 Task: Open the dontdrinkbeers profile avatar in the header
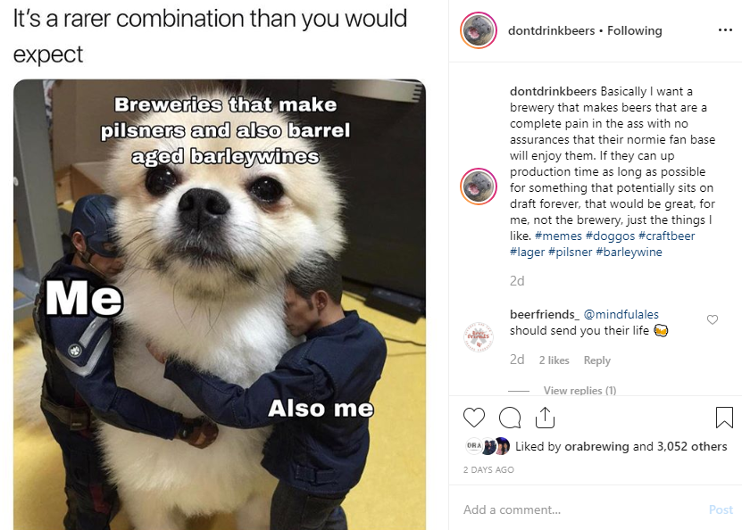click(479, 30)
